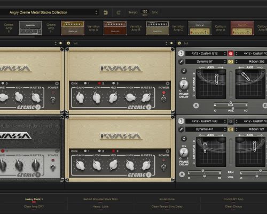The width and height of the screenshot is (267, 214).
Task: Click the preset stepper arrows of the left slot header
Action: (x=56, y=43)
